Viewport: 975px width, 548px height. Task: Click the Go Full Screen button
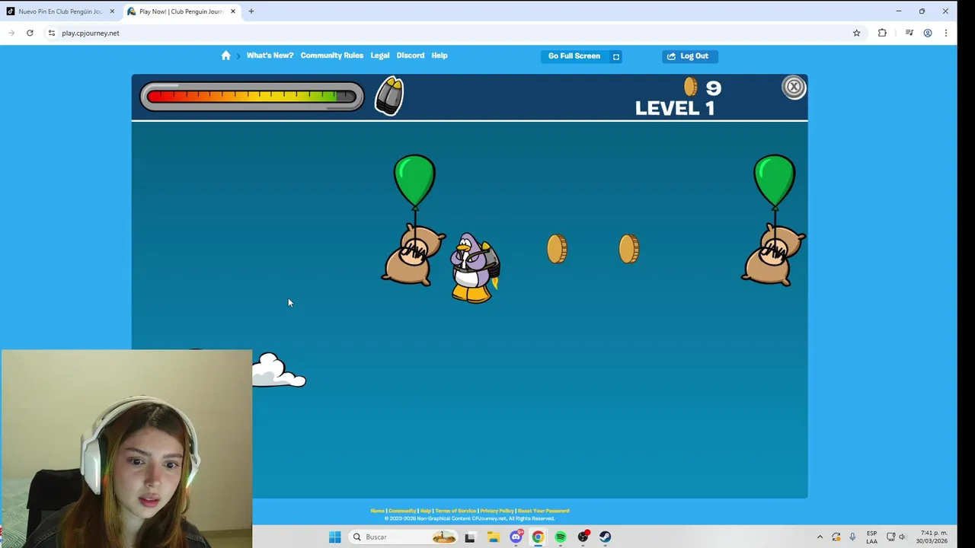[x=582, y=56]
